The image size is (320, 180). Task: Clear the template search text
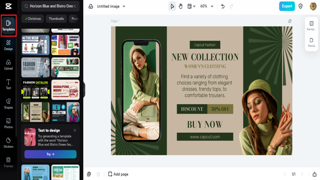click(x=74, y=6)
